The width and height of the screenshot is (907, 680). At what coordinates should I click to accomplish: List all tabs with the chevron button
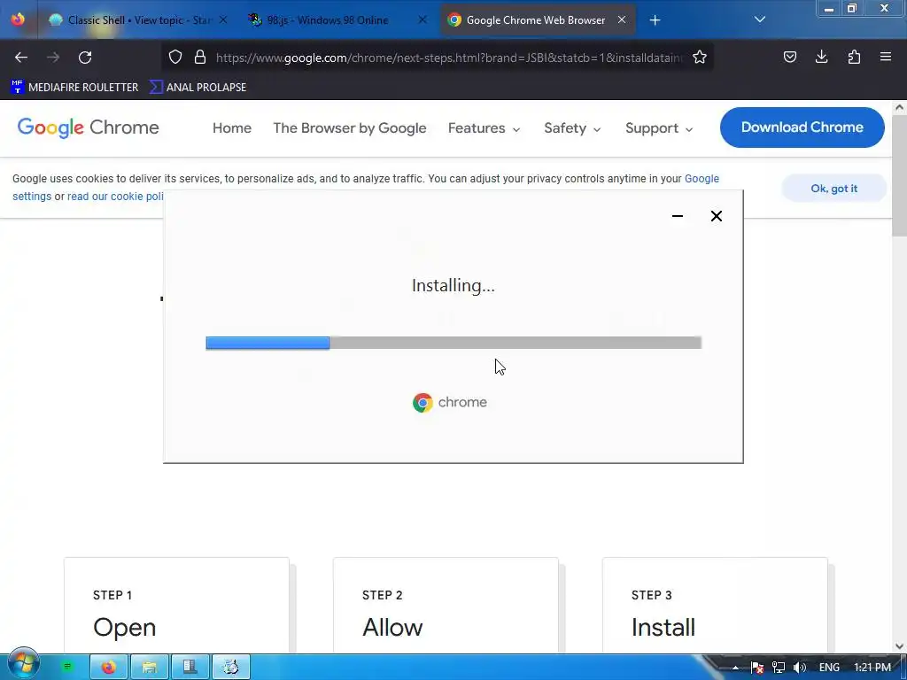[760, 19]
